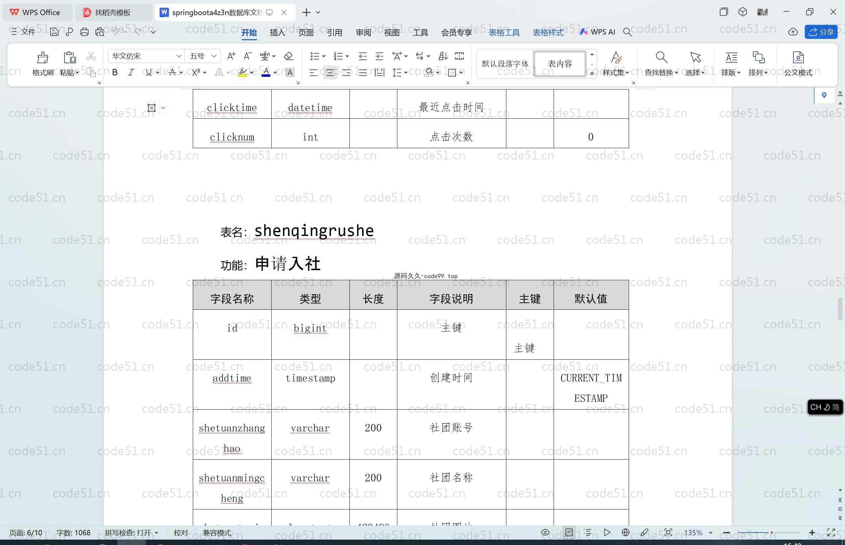Toggle Align Right button
845x545 pixels.
point(346,72)
